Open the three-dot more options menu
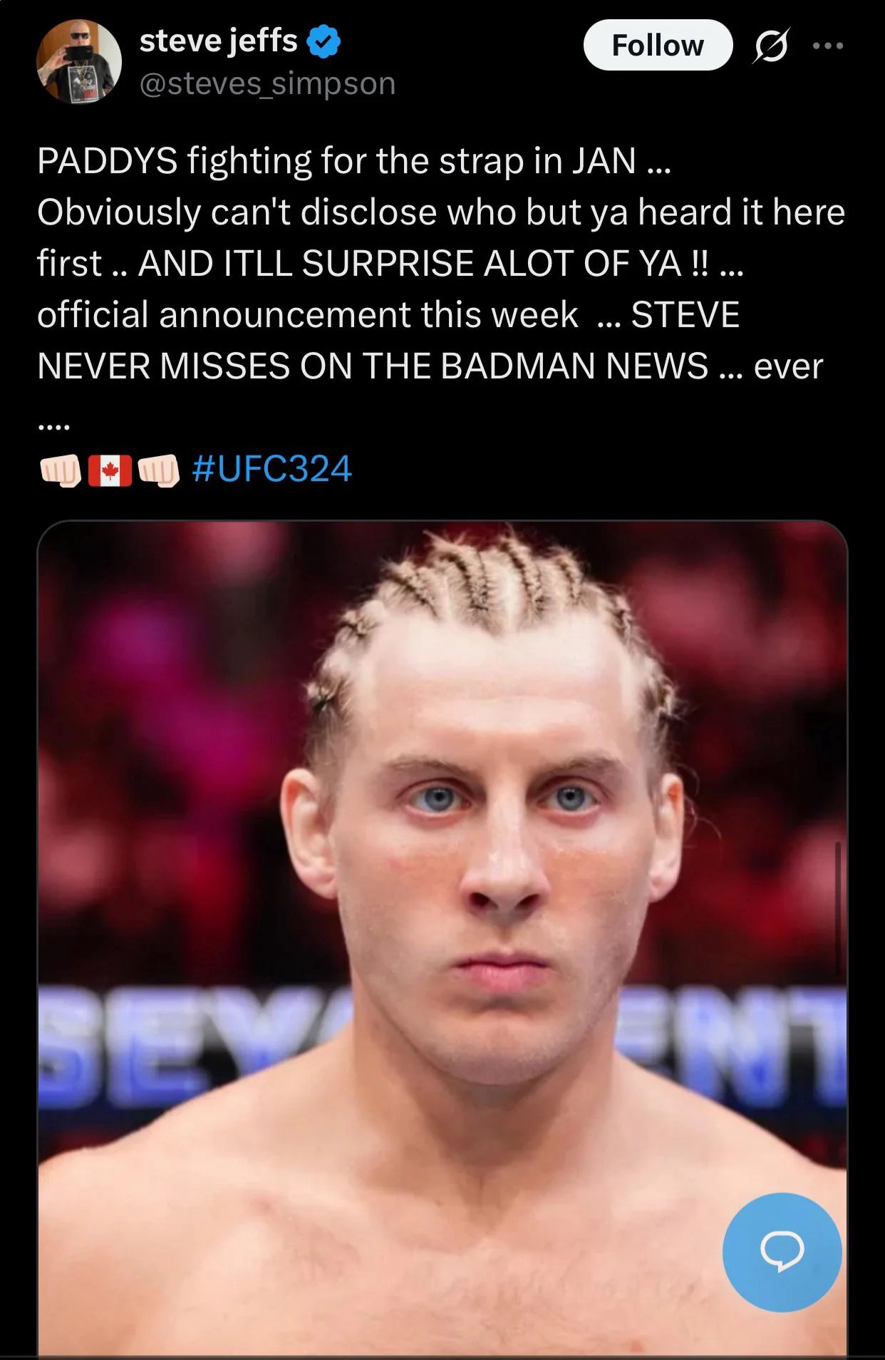This screenshot has width=885, height=1360. click(828, 46)
